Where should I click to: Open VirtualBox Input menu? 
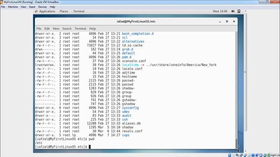pos(32,7)
